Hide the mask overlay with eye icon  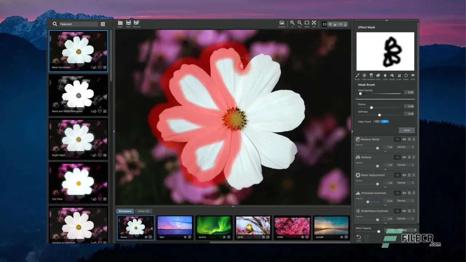coord(413,75)
